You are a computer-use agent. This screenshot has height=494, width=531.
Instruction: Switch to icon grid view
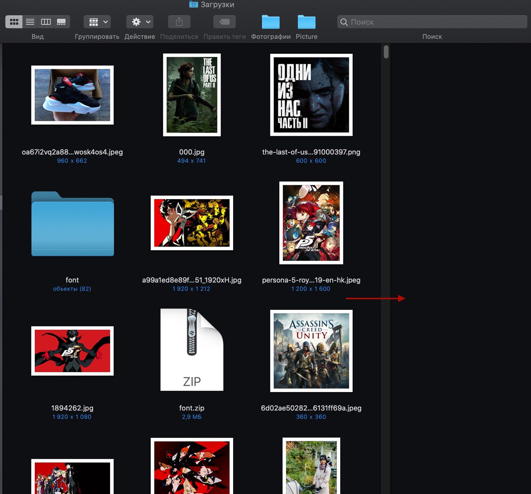14,22
